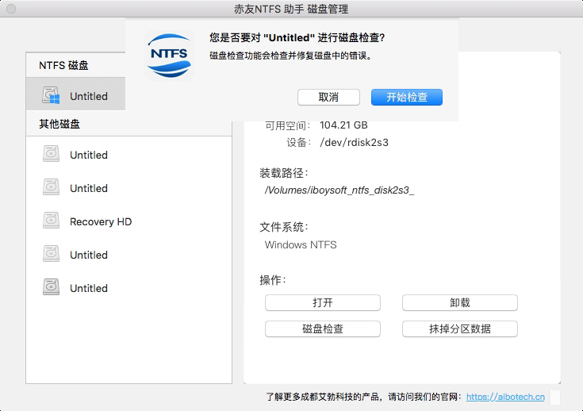The height and width of the screenshot is (411, 583).
Task: Click the /dev/rdisk2s3 device value
Action: point(354,143)
